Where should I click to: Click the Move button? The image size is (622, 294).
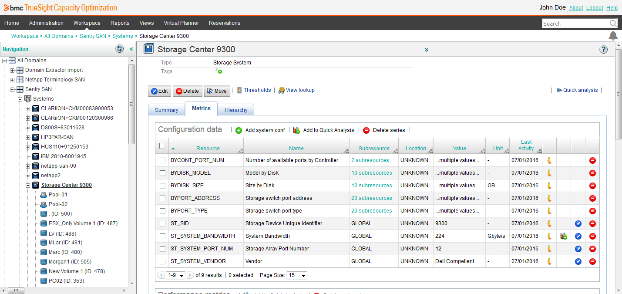[x=217, y=91]
